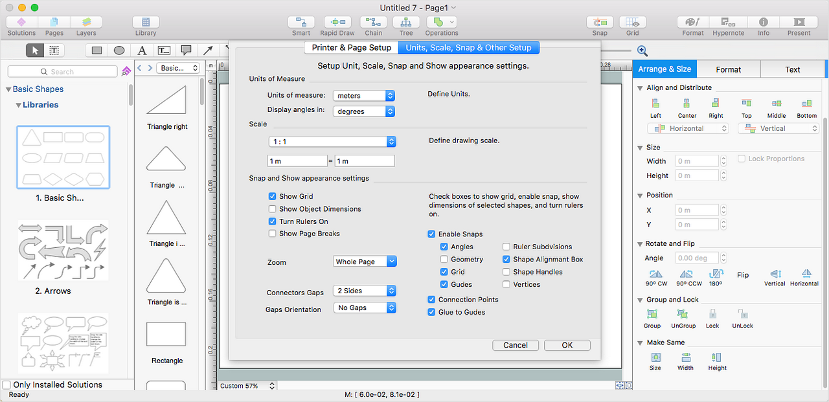Toggle Connection Points checkbox
The height and width of the screenshot is (402, 829).
[431, 299]
